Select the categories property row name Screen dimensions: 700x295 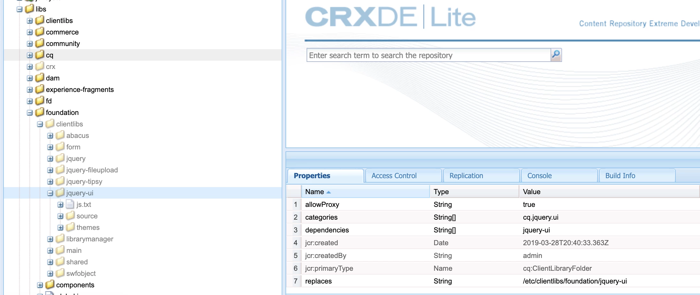[321, 217]
